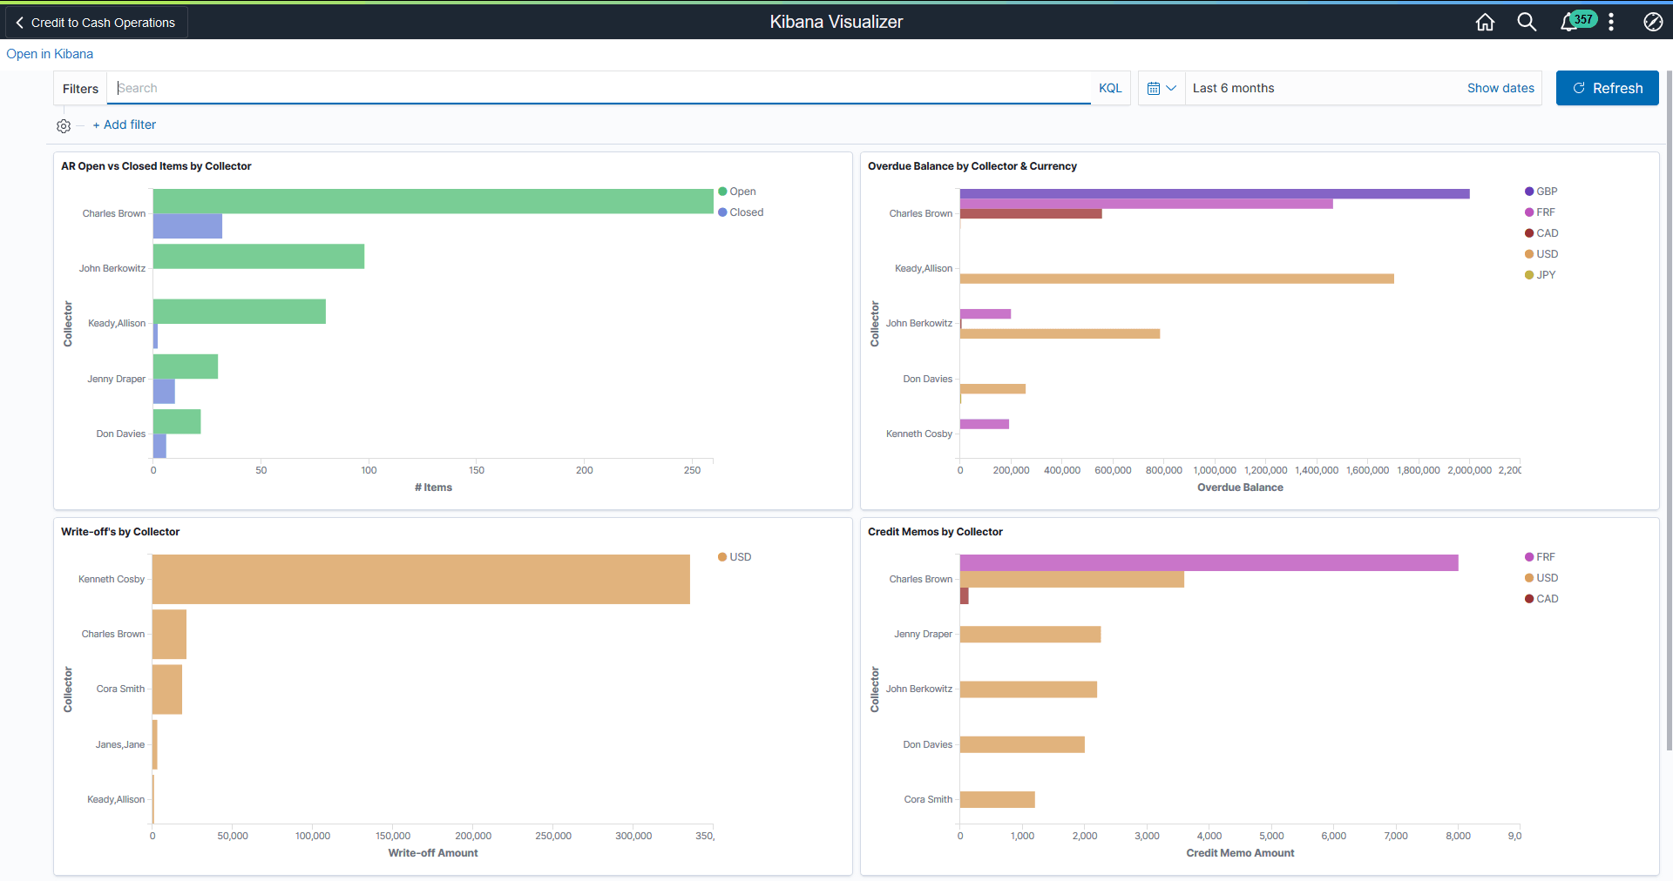Click the Show dates link

(x=1500, y=88)
